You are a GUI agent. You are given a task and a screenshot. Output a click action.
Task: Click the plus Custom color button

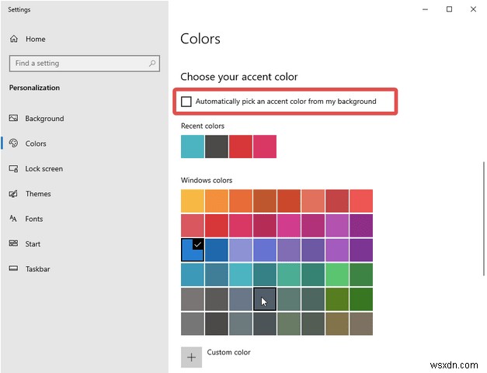coord(191,357)
